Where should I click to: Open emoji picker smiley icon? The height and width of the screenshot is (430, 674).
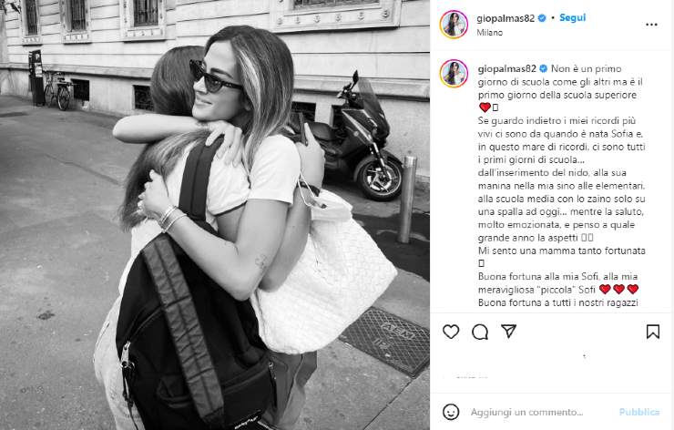(x=451, y=412)
